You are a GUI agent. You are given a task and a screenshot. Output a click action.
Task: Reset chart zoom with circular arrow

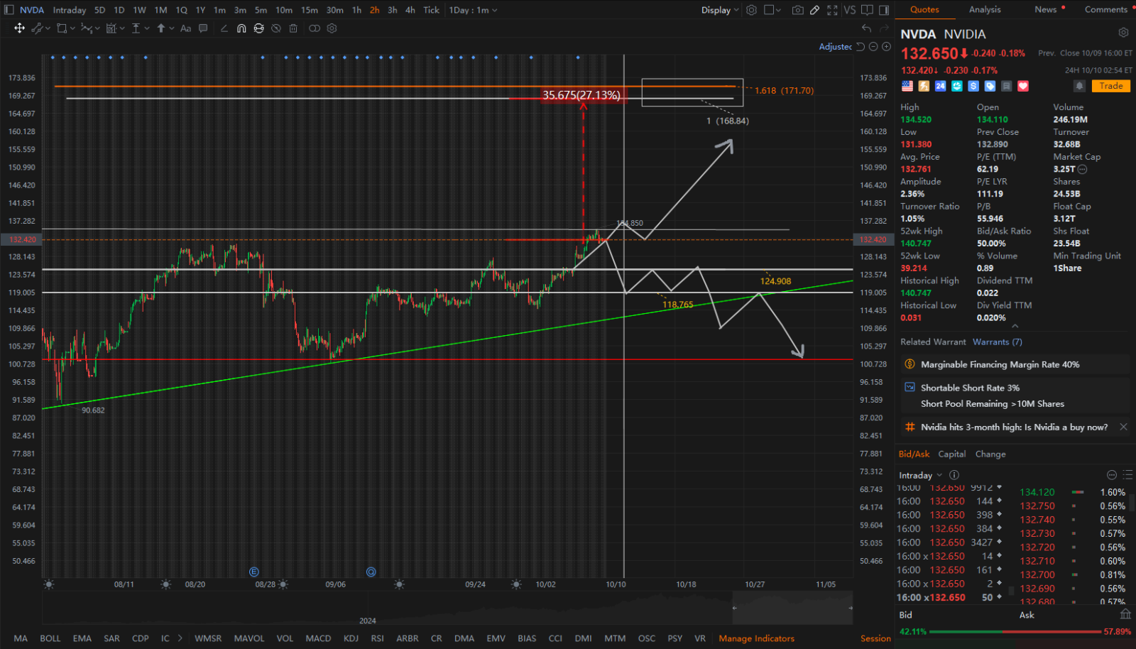pos(861,47)
